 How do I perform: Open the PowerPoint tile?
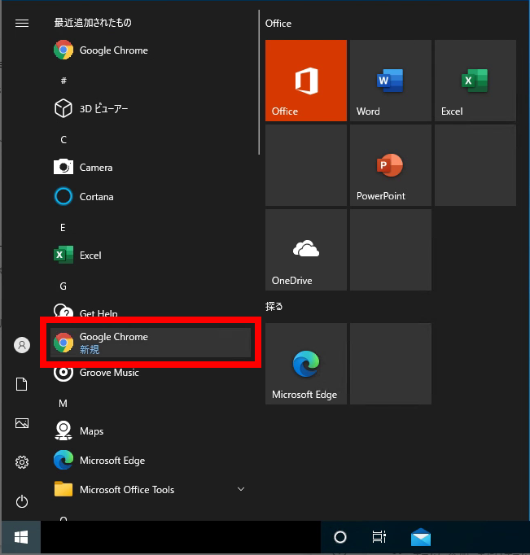[x=391, y=165]
